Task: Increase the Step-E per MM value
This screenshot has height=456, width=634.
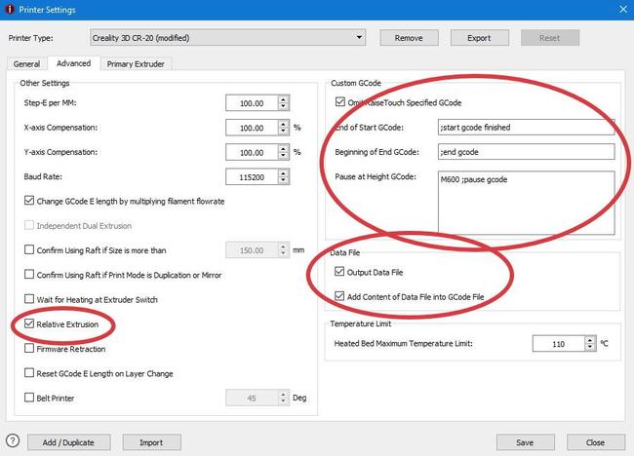Action: (283, 98)
